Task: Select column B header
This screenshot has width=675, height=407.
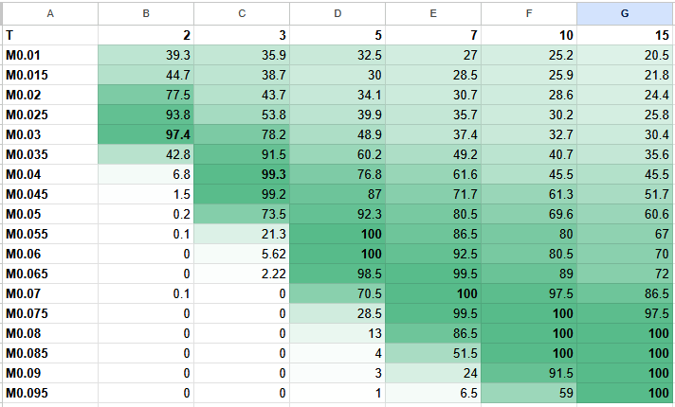Action: [146, 12]
